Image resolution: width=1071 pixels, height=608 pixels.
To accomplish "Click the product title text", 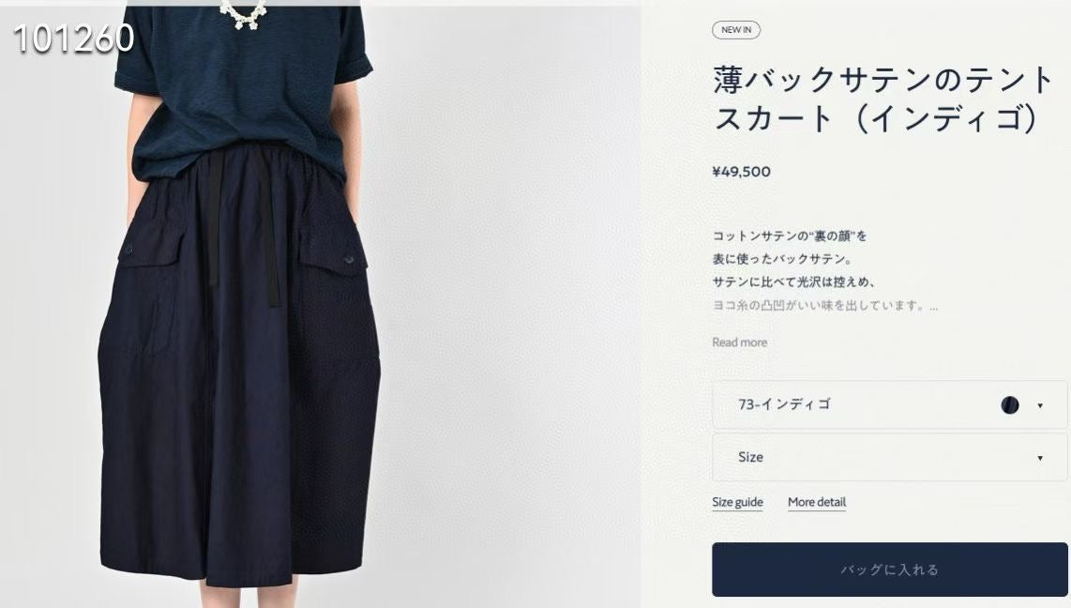I will pyautogui.click(x=883, y=99).
